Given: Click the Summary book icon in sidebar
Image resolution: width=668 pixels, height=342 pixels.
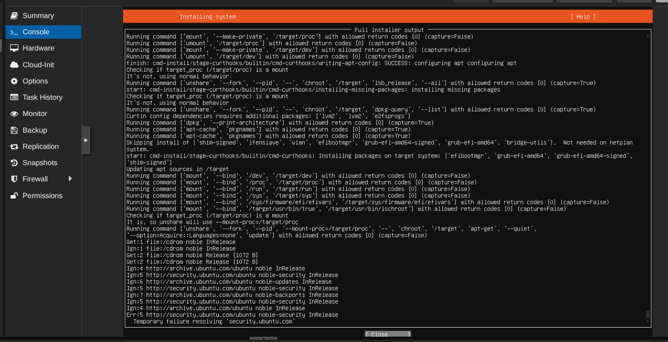Looking at the screenshot, I should [x=14, y=16].
